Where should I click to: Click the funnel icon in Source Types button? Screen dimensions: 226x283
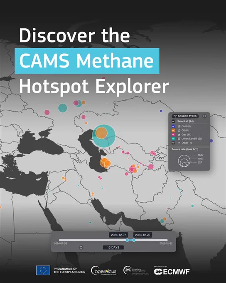[x=175, y=116]
